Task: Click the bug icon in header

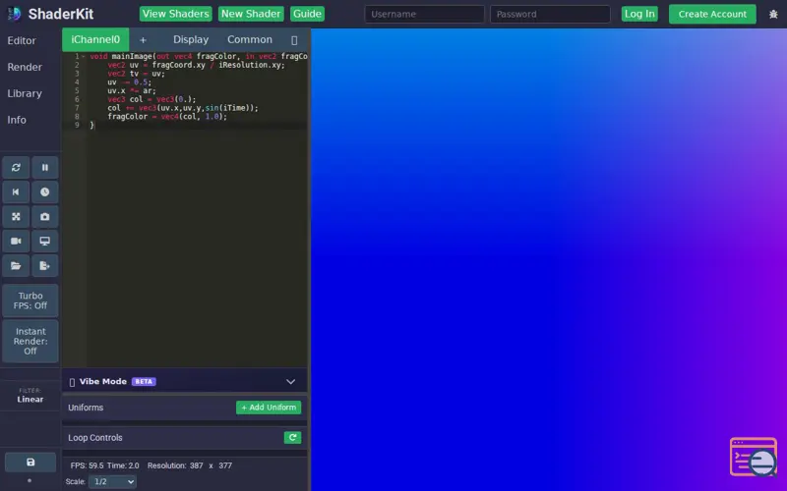Action: click(x=773, y=14)
